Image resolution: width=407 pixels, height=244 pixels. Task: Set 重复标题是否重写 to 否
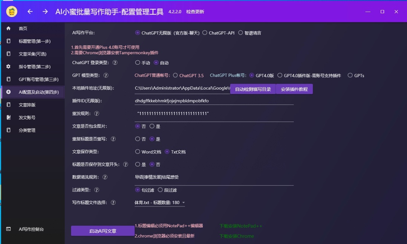(141, 139)
